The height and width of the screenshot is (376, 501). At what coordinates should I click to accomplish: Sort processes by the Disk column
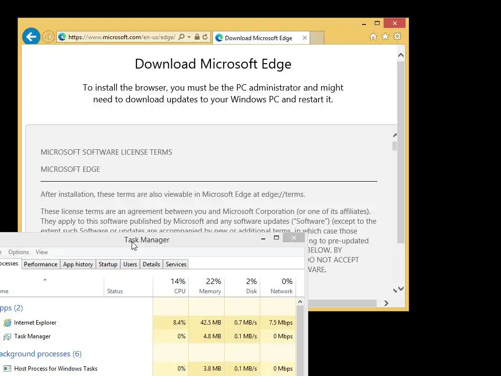pos(243,286)
